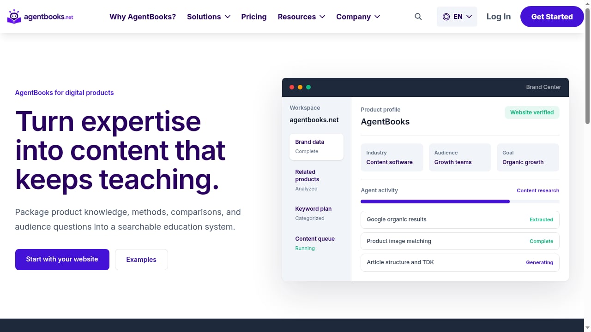
Task: Open the search magnifier icon
Action: coord(418,17)
